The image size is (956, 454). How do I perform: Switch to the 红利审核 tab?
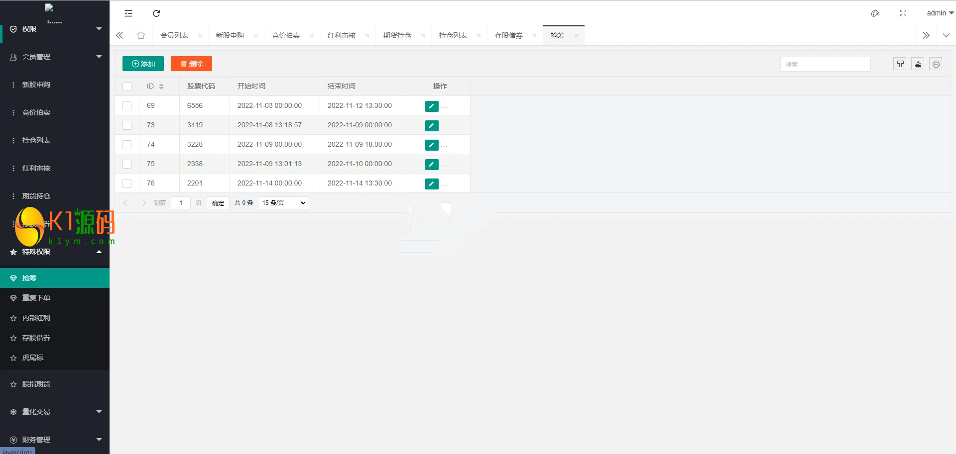pyautogui.click(x=342, y=35)
